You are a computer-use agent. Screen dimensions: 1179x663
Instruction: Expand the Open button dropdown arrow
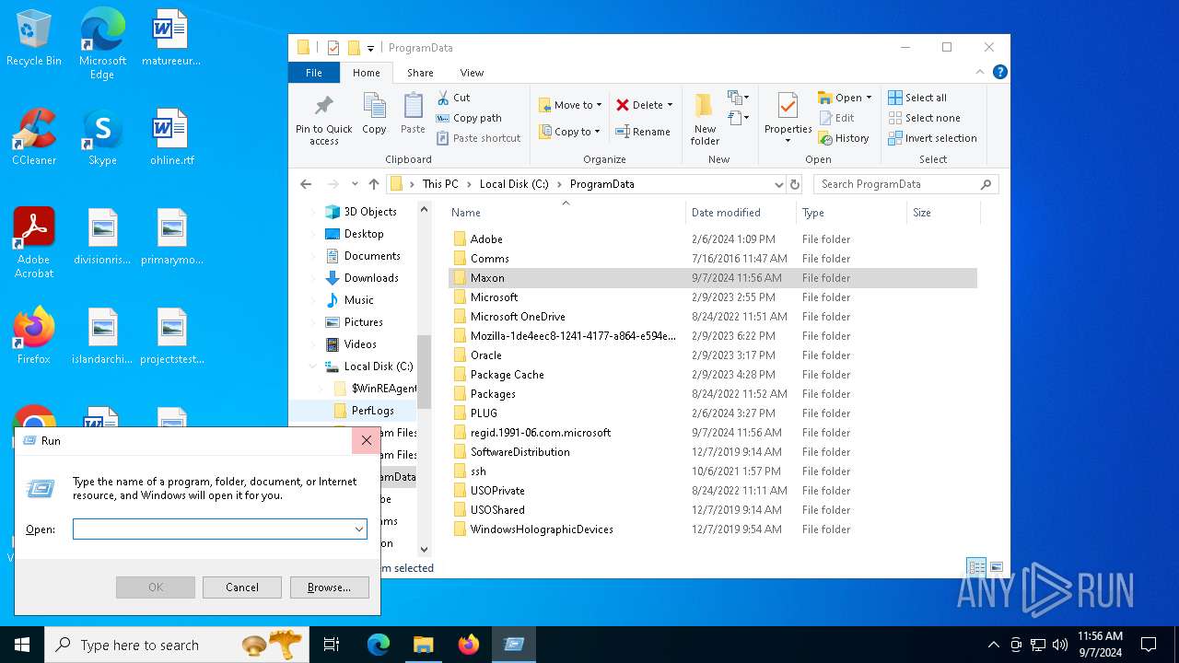click(869, 98)
